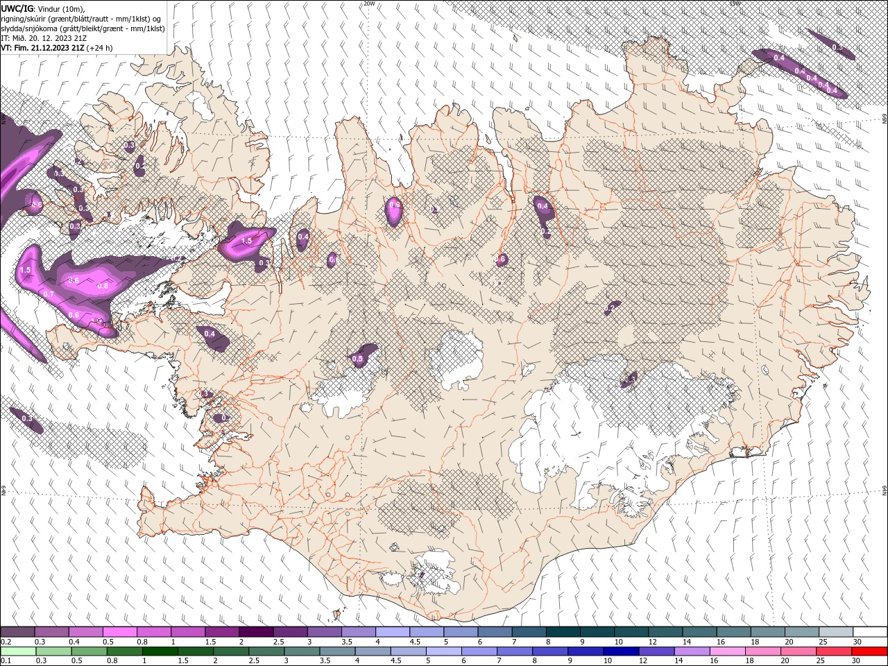This screenshot has width=888, height=666.
Task: Click the darkest purple 2–2.5 snow legend swatch
Action: click(x=255, y=632)
